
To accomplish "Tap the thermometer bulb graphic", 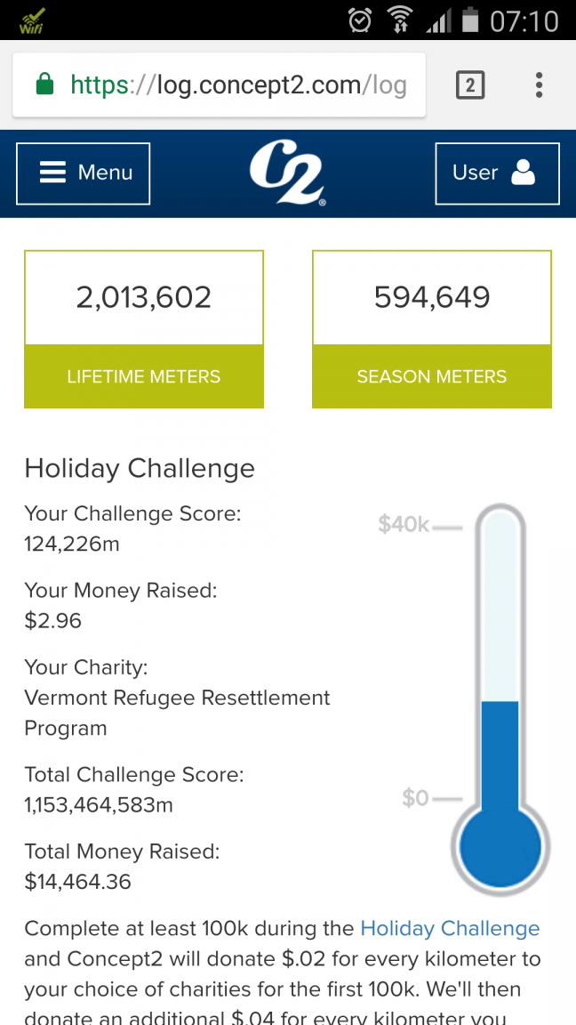I will point(500,846).
